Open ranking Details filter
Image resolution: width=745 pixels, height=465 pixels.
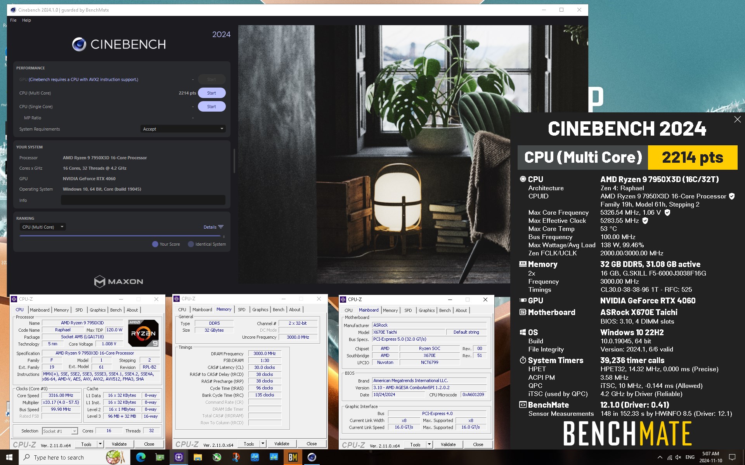click(x=213, y=227)
